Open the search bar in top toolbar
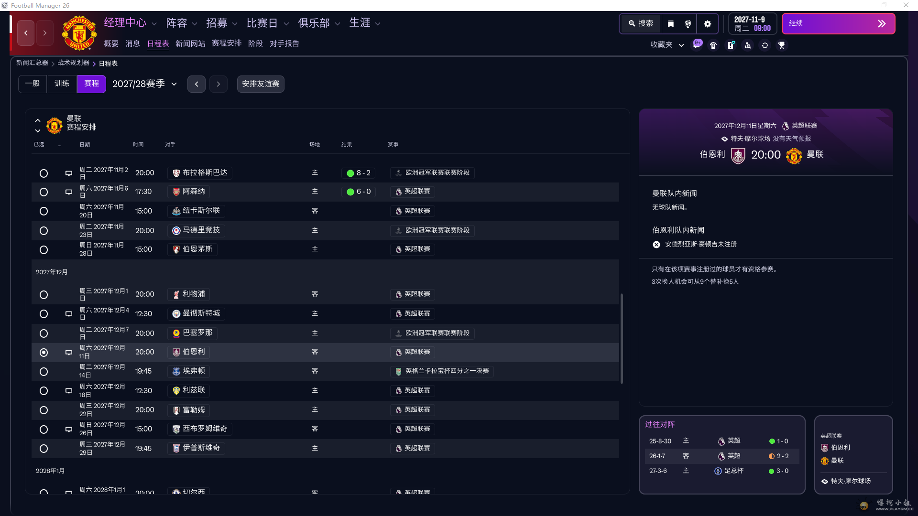This screenshot has width=918, height=516. click(640, 23)
